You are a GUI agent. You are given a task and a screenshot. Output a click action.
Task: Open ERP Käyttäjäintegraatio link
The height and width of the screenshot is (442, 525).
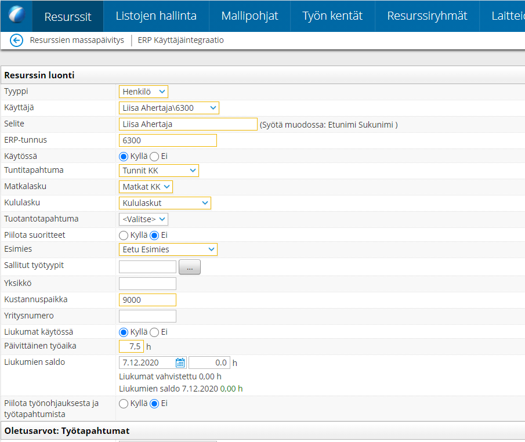pyautogui.click(x=180, y=40)
